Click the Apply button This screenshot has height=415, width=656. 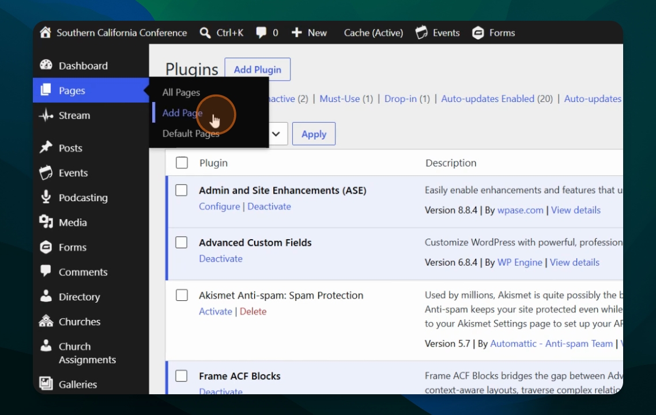(x=314, y=134)
